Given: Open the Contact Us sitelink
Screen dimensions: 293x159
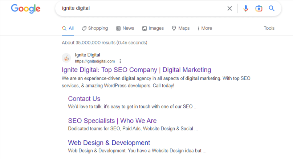Looking at the screenshot, I should pyautogui.click(x=84, y=99).
